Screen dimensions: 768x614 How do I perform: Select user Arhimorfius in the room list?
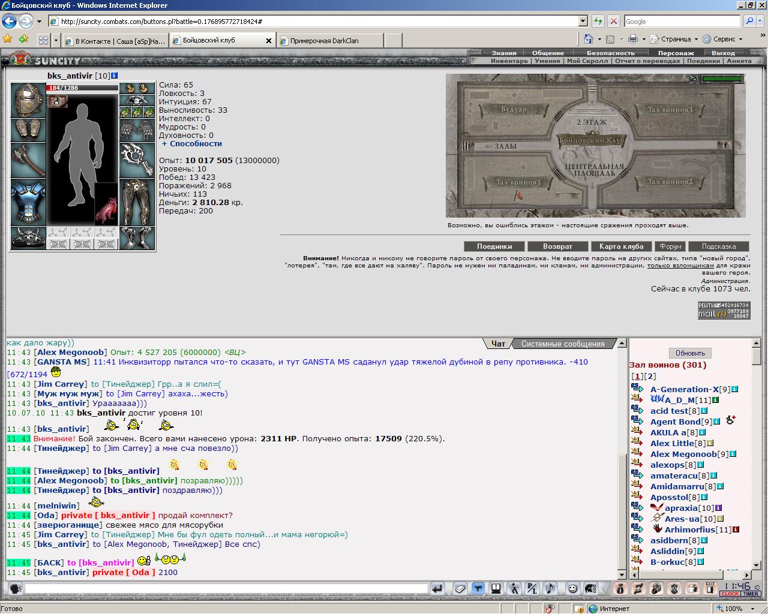pos(689,529)
